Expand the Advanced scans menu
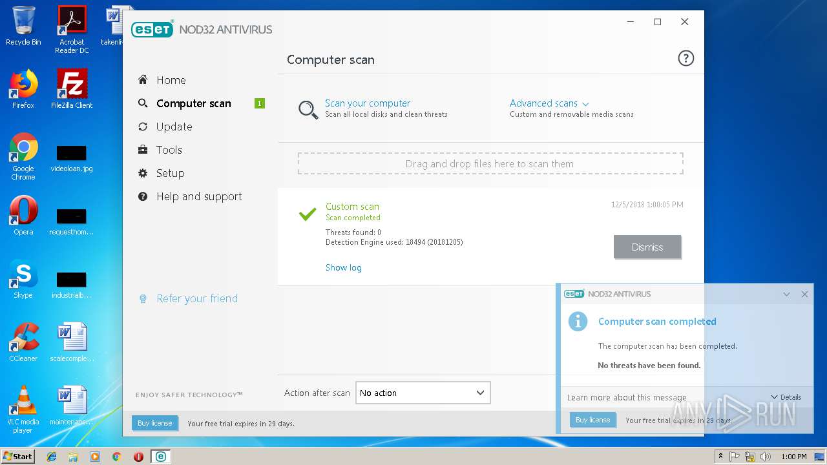 (x=549, y=103)
